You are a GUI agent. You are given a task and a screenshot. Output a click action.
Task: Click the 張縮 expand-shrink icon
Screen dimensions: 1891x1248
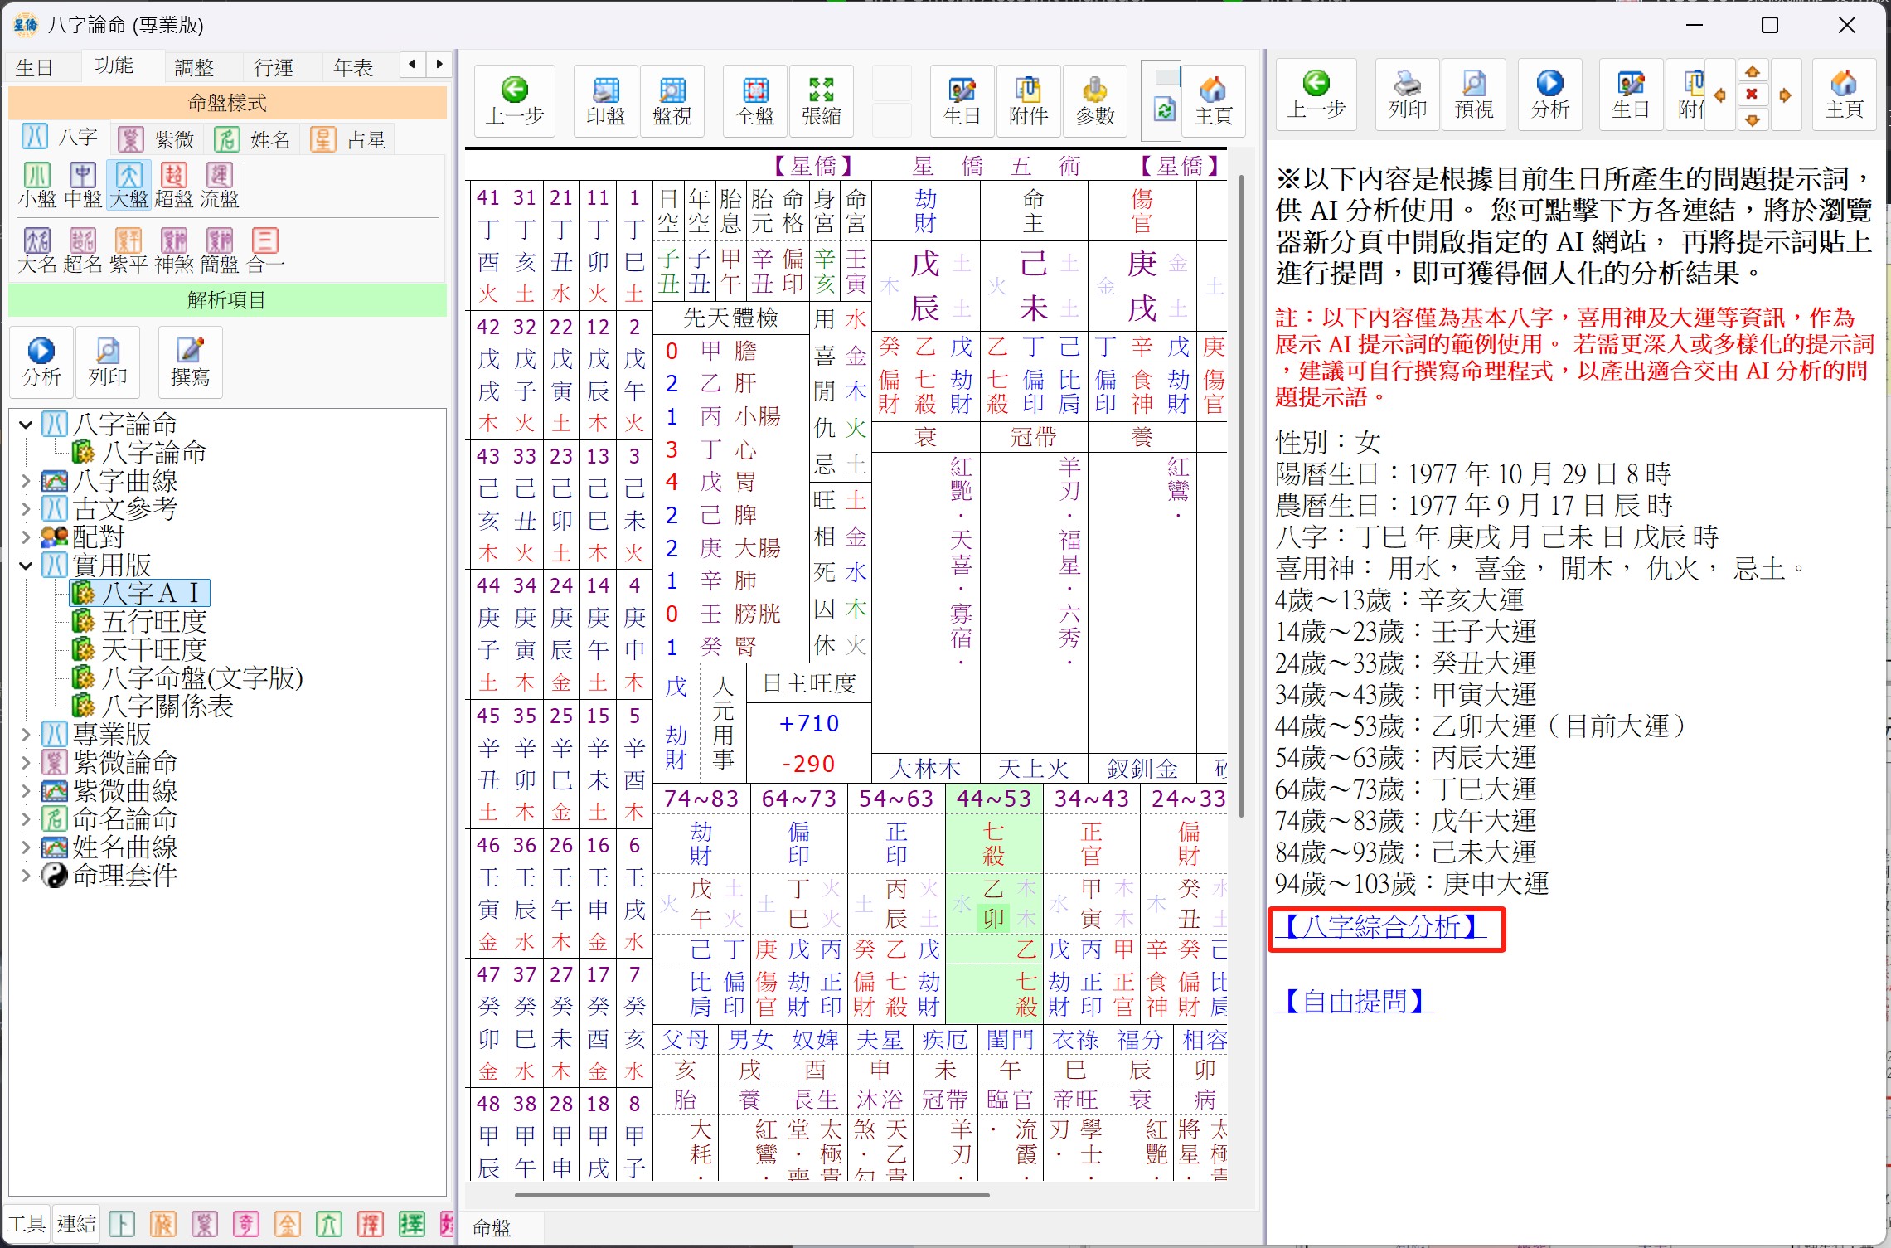point(821,100)
